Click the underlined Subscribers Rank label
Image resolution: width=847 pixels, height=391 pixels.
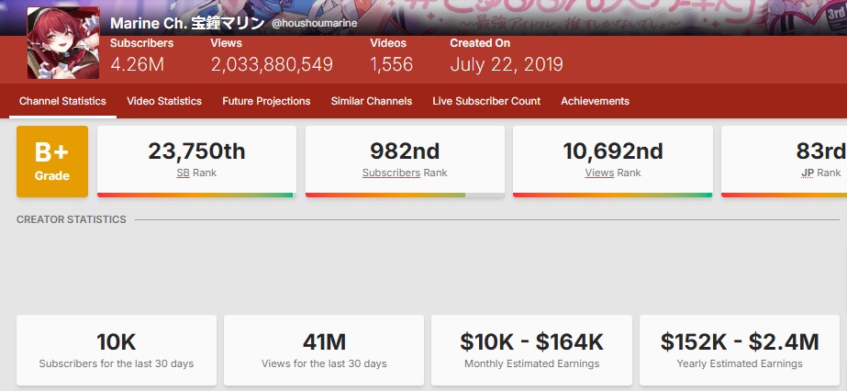point(391,173)
